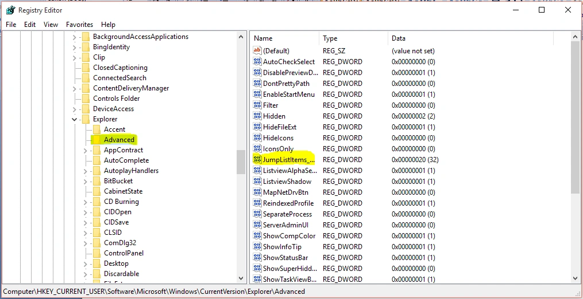The width and height of the screenshot is (583, 299).
Task: Expand the CIDOpen key
Action: [85, 212]
